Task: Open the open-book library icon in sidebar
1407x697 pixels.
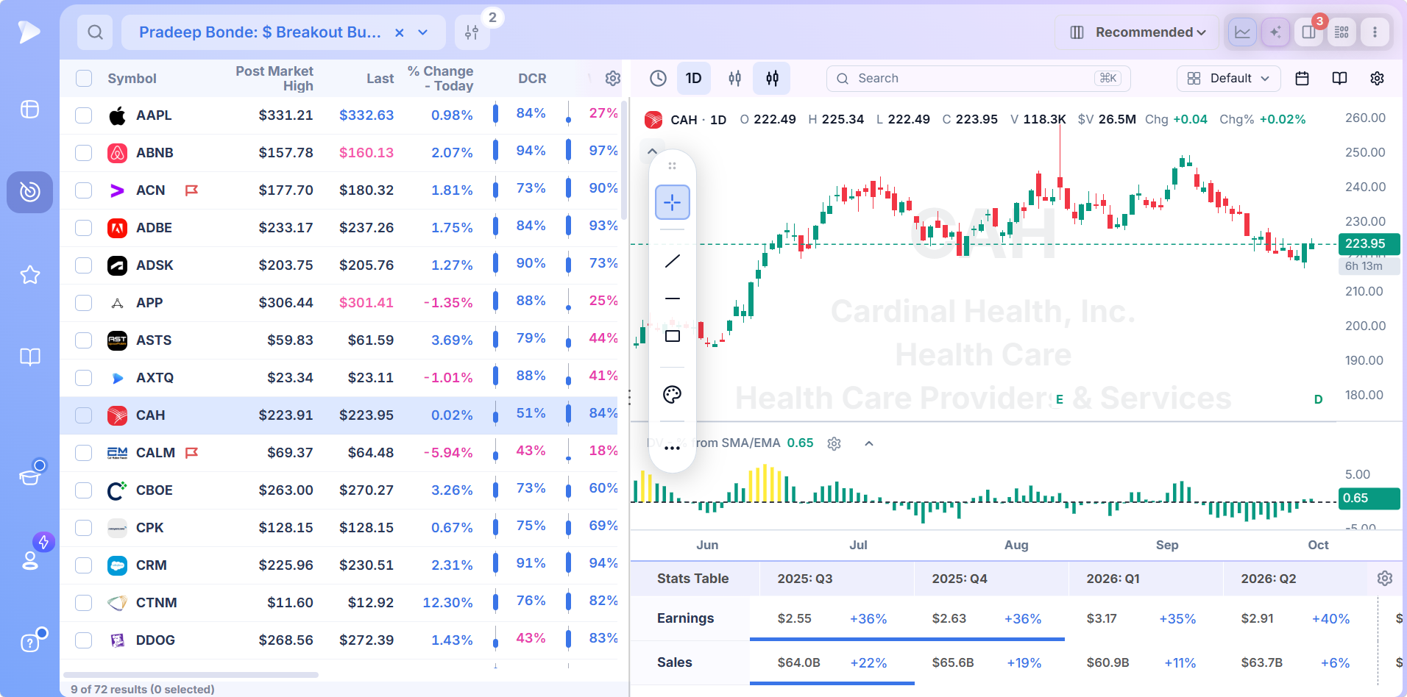Action: click(29, 357)
